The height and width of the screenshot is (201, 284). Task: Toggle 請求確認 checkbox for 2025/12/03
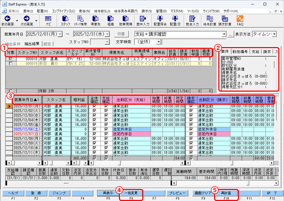tap(191, 115)
